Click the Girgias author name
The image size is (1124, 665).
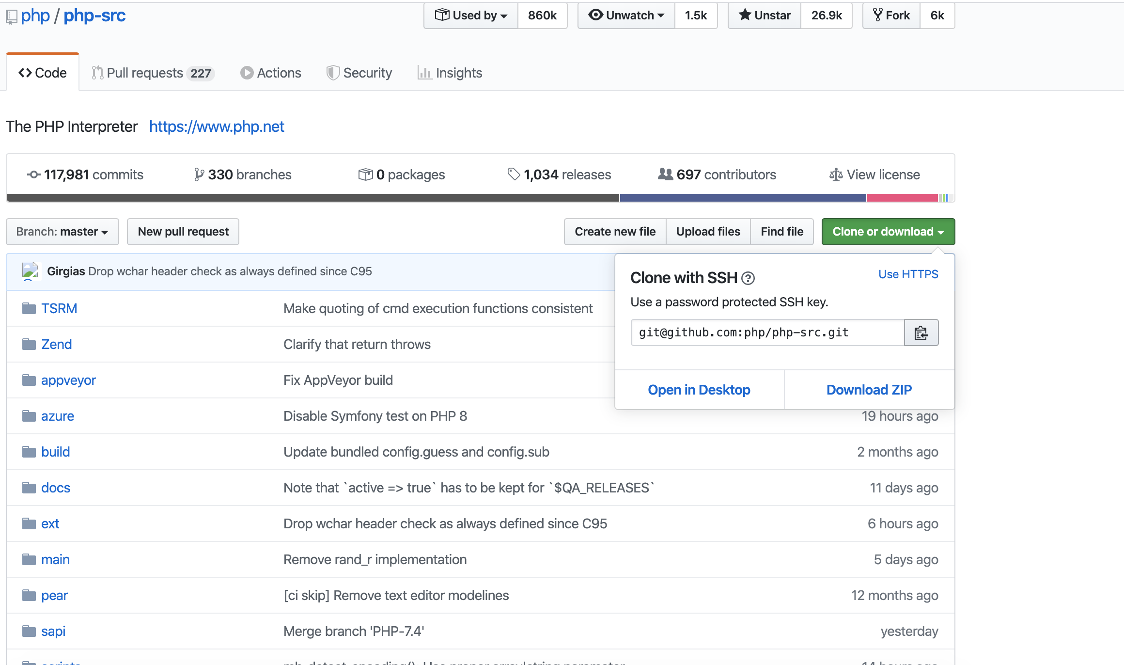tap(66, 271)
